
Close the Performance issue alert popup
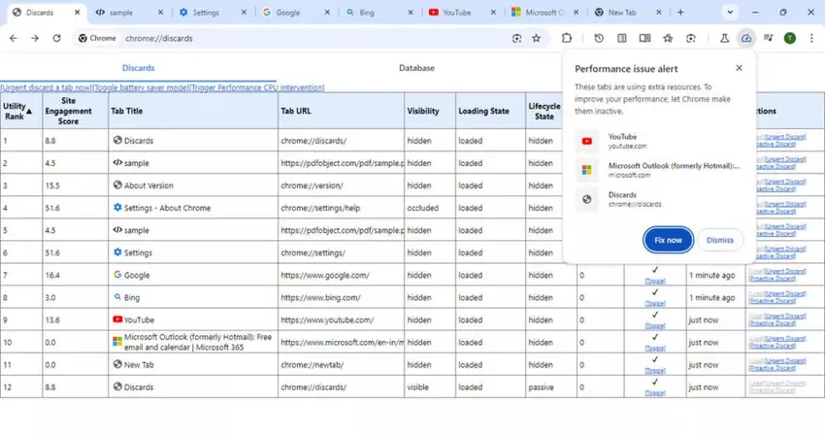pos(739,69)
